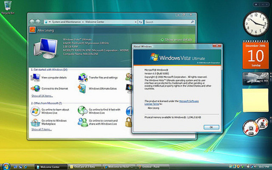This screenshot has height=170, width=272.
Task: Click Show Desktop quick launch icon
Action: coord(15,167)
